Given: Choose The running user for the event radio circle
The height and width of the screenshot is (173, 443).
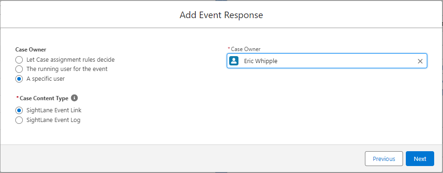Looking at the screenshot, I should click(19, 69).
